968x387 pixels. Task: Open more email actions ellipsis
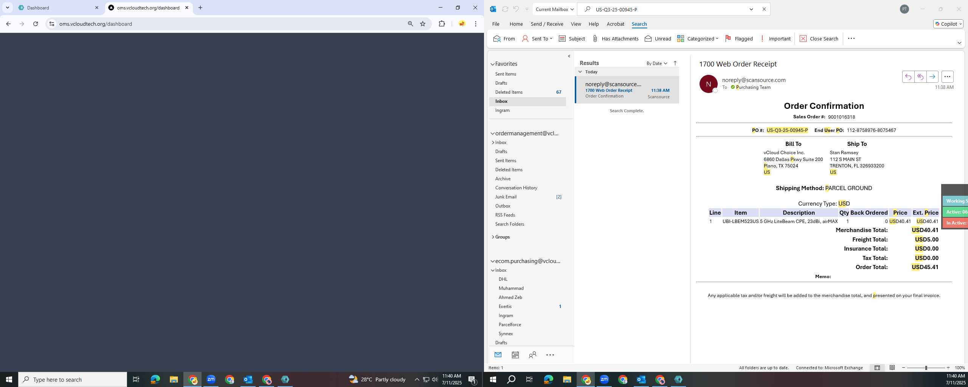coord(947,77)
